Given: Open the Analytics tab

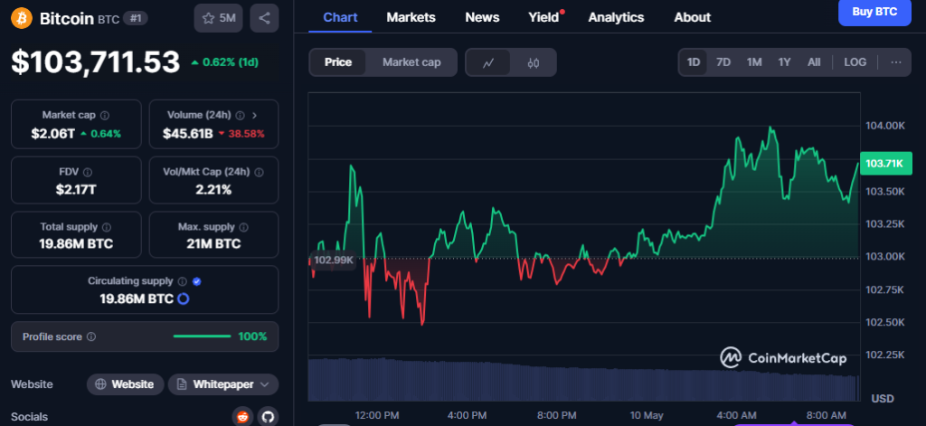Looking at the screenshot, I should click(x=616, y=18).
